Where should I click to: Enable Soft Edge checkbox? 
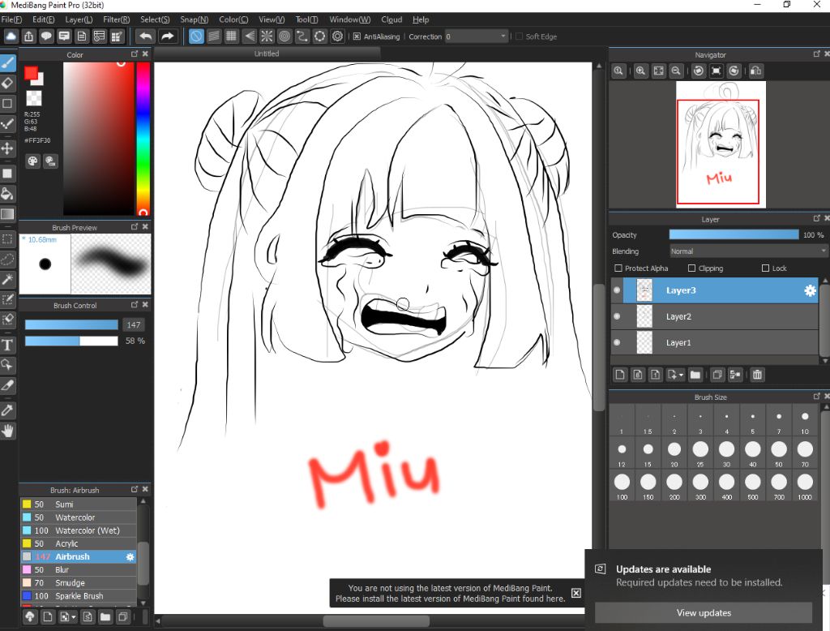519,36
